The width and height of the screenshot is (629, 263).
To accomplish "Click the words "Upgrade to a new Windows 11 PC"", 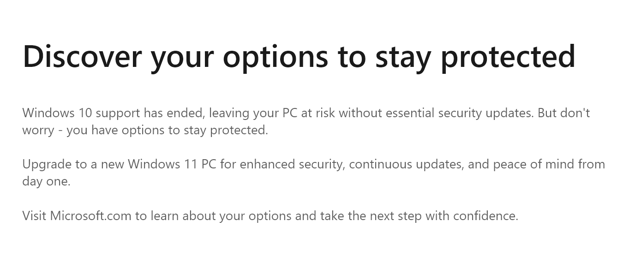I will click(x=119, y=164).
